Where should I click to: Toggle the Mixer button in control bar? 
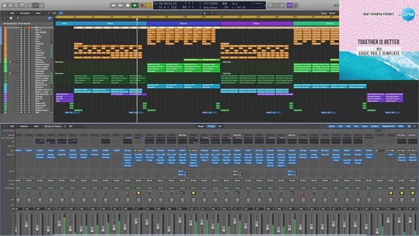pos(35,5)
